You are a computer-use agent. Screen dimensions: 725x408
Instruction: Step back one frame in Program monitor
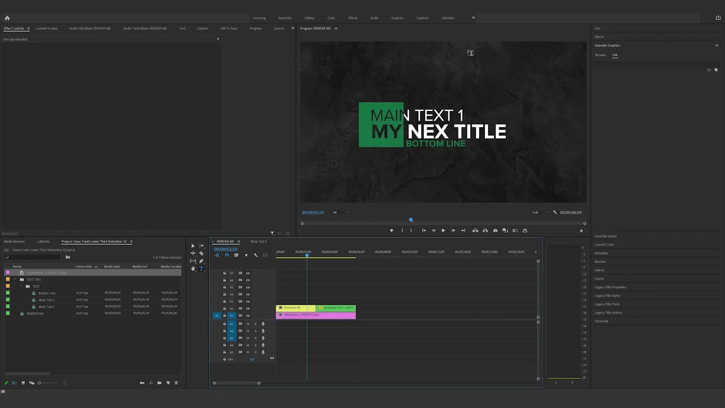tap(433, 231)
